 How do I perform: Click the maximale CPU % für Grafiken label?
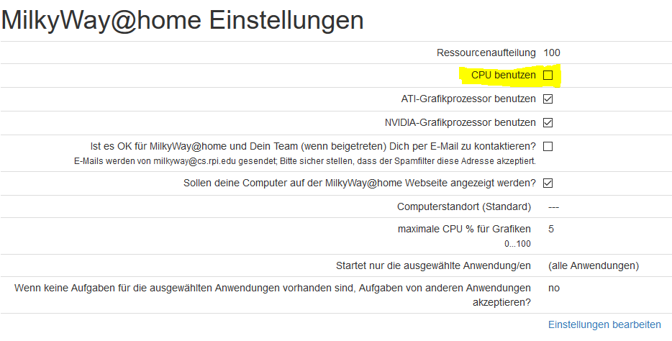click(464, 229)
